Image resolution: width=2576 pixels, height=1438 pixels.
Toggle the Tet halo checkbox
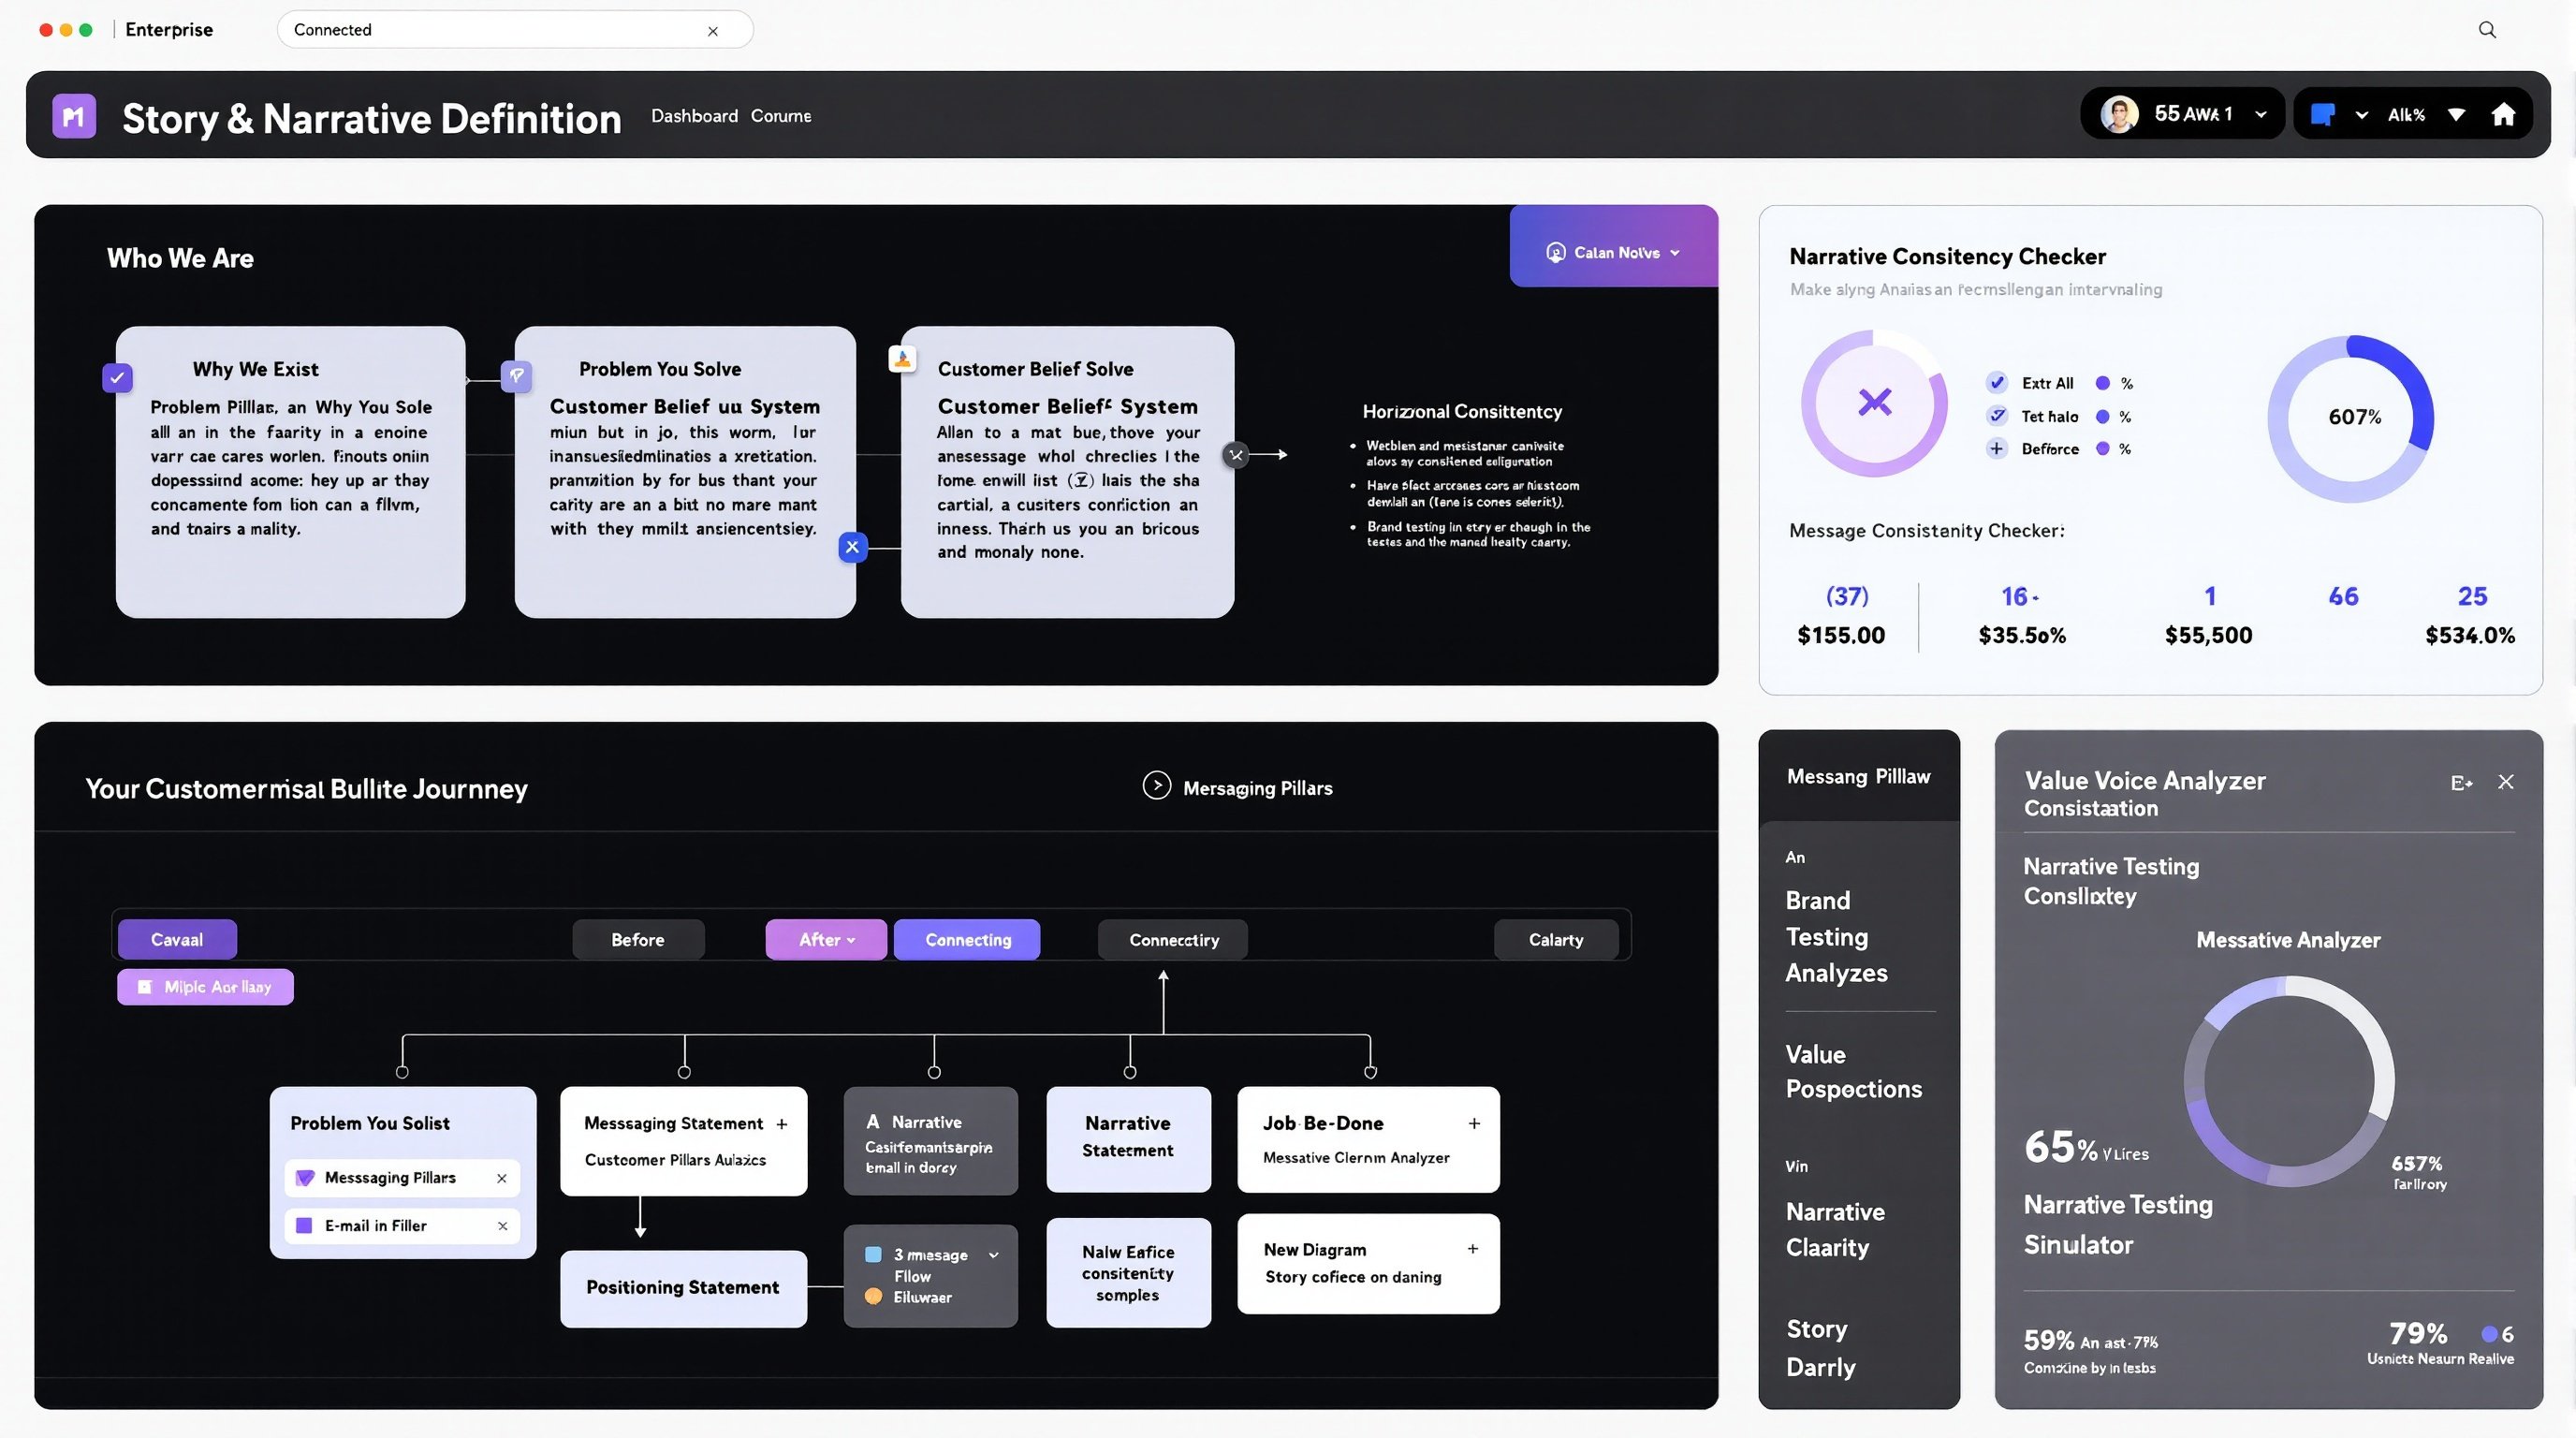(1997, 416)
